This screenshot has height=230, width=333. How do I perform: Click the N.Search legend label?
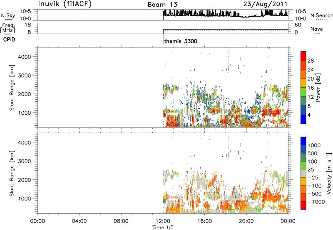coord(321,15)
